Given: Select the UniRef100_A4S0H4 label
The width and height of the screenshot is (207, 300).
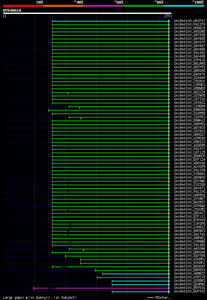Looking at the screenshot, I should pos(190,249).
